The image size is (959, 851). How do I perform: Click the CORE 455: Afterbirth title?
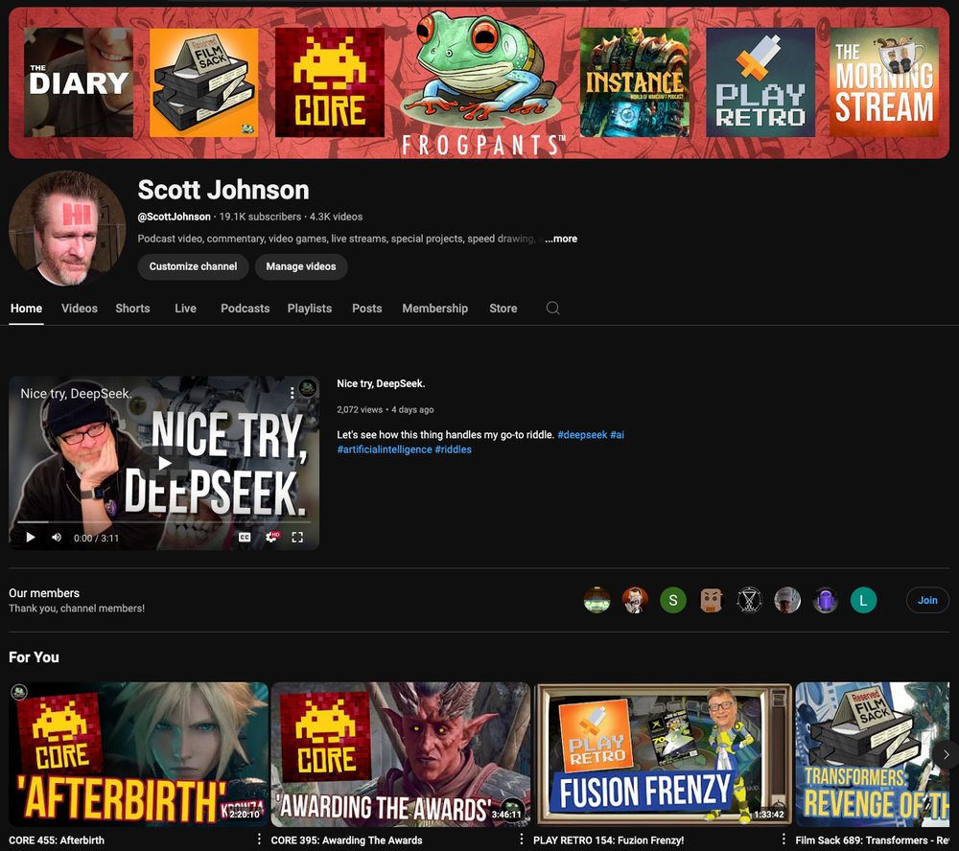click(57, 840)
